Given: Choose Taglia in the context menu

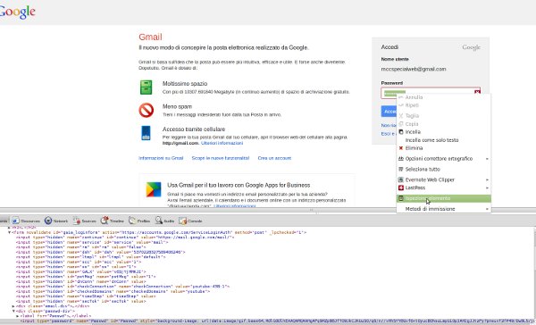Looking at the screenshot, I should tap(444, 116).
